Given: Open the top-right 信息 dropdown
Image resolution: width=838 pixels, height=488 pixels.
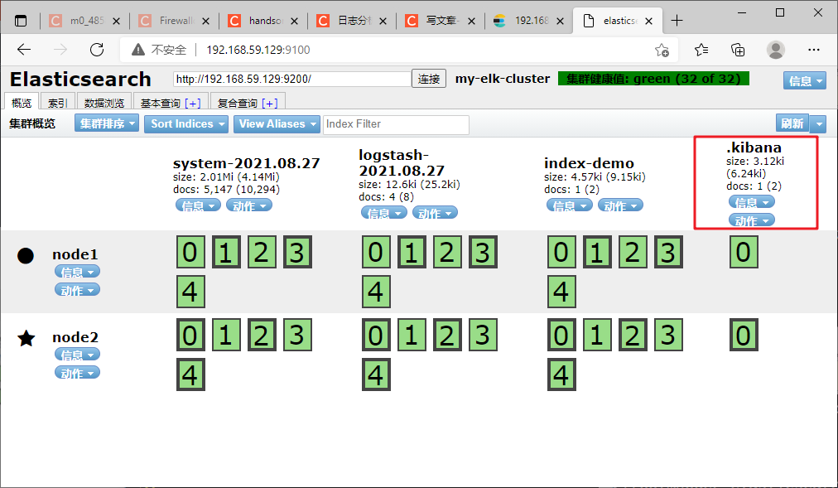Looking at the screenshot, I should (805, 80).
